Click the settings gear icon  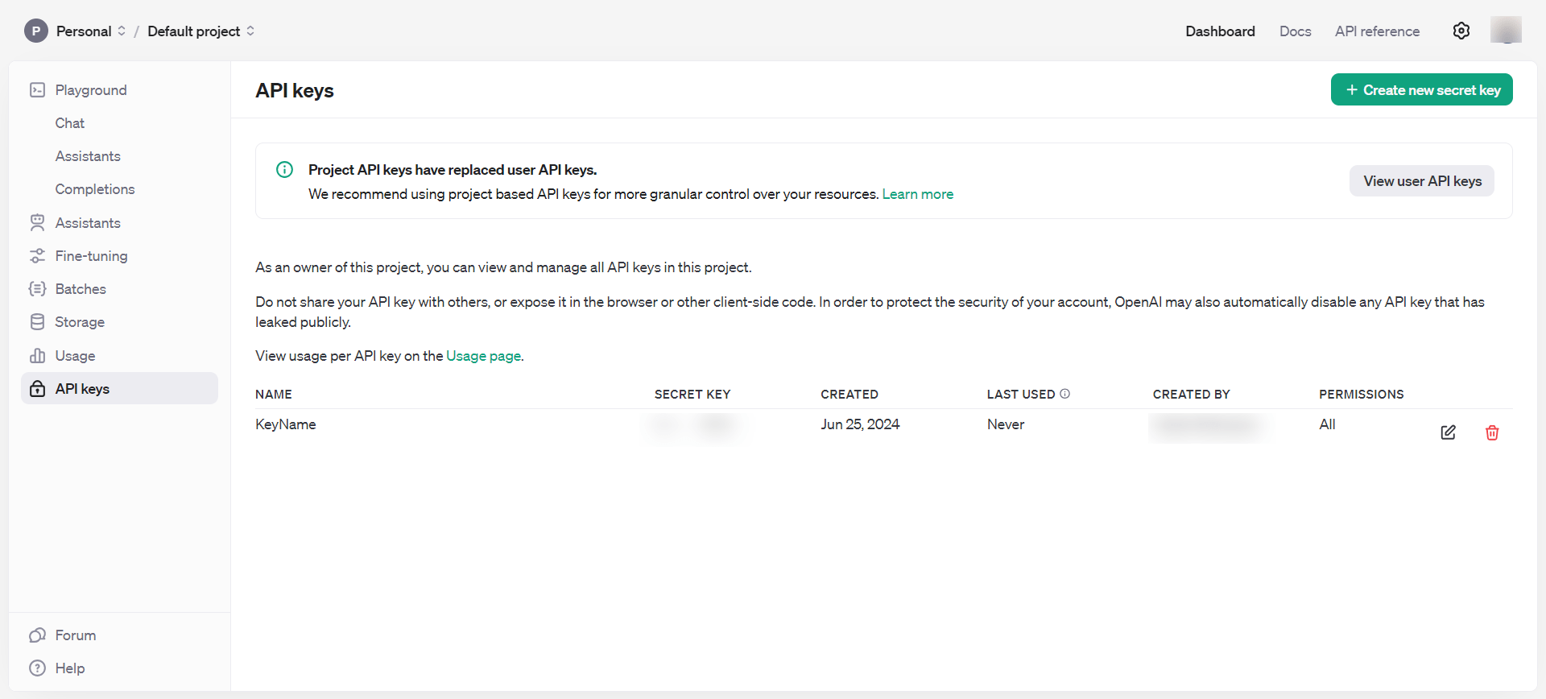pos(1461,31)
